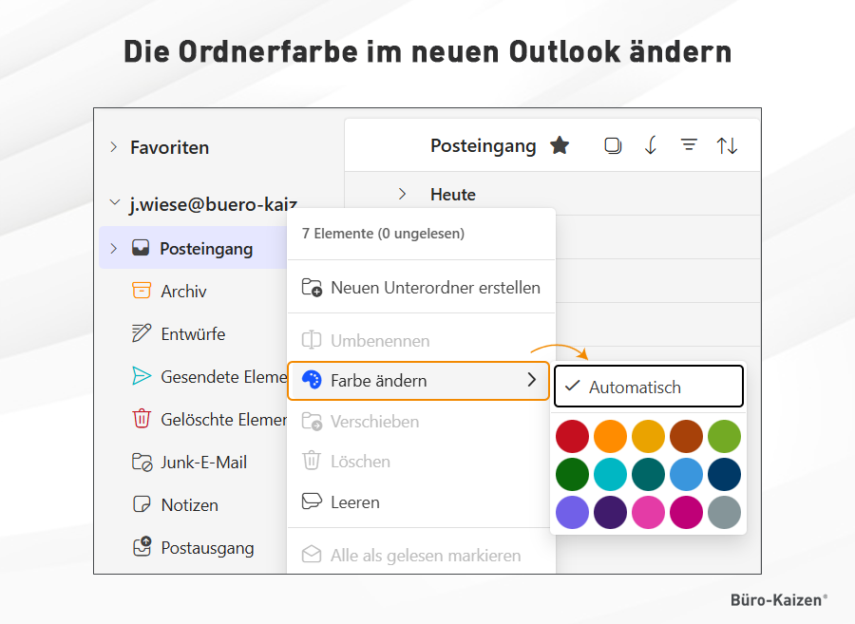Open the Notizen folder
This screenshot has width=855, height=624.
point(189,505)
